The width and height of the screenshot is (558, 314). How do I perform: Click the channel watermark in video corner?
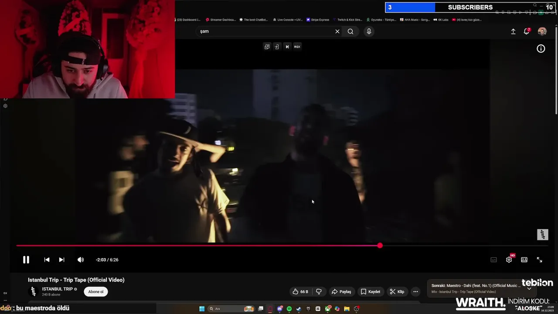tap(542, 235)
